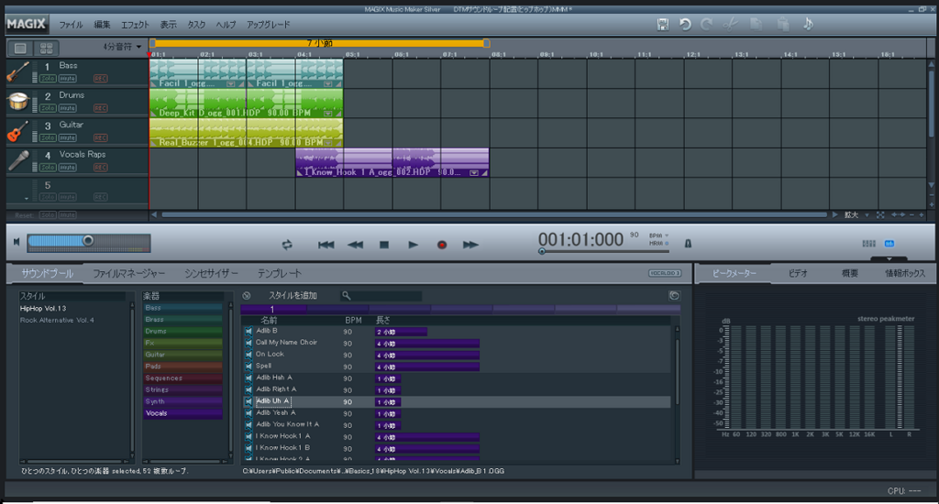The height and width of the screenshot is (504, 939).
Task: Mute the Bass track
Action: (68, 79)
